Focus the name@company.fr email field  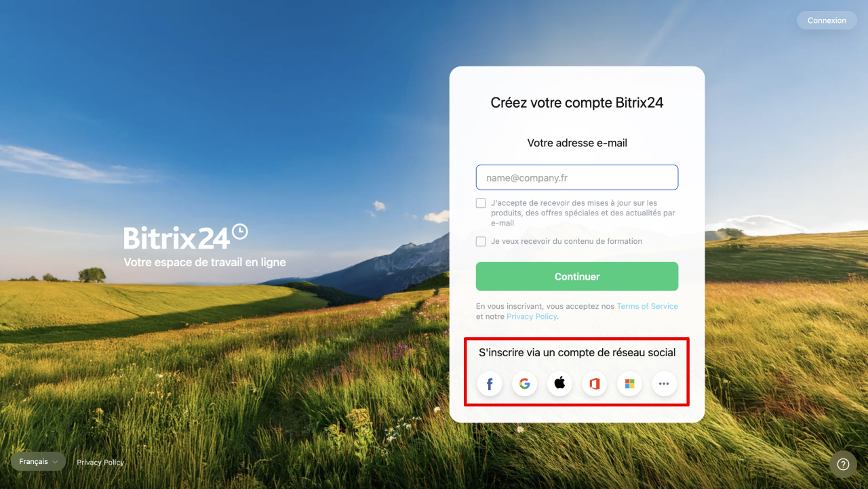click(x=577, y=177)
